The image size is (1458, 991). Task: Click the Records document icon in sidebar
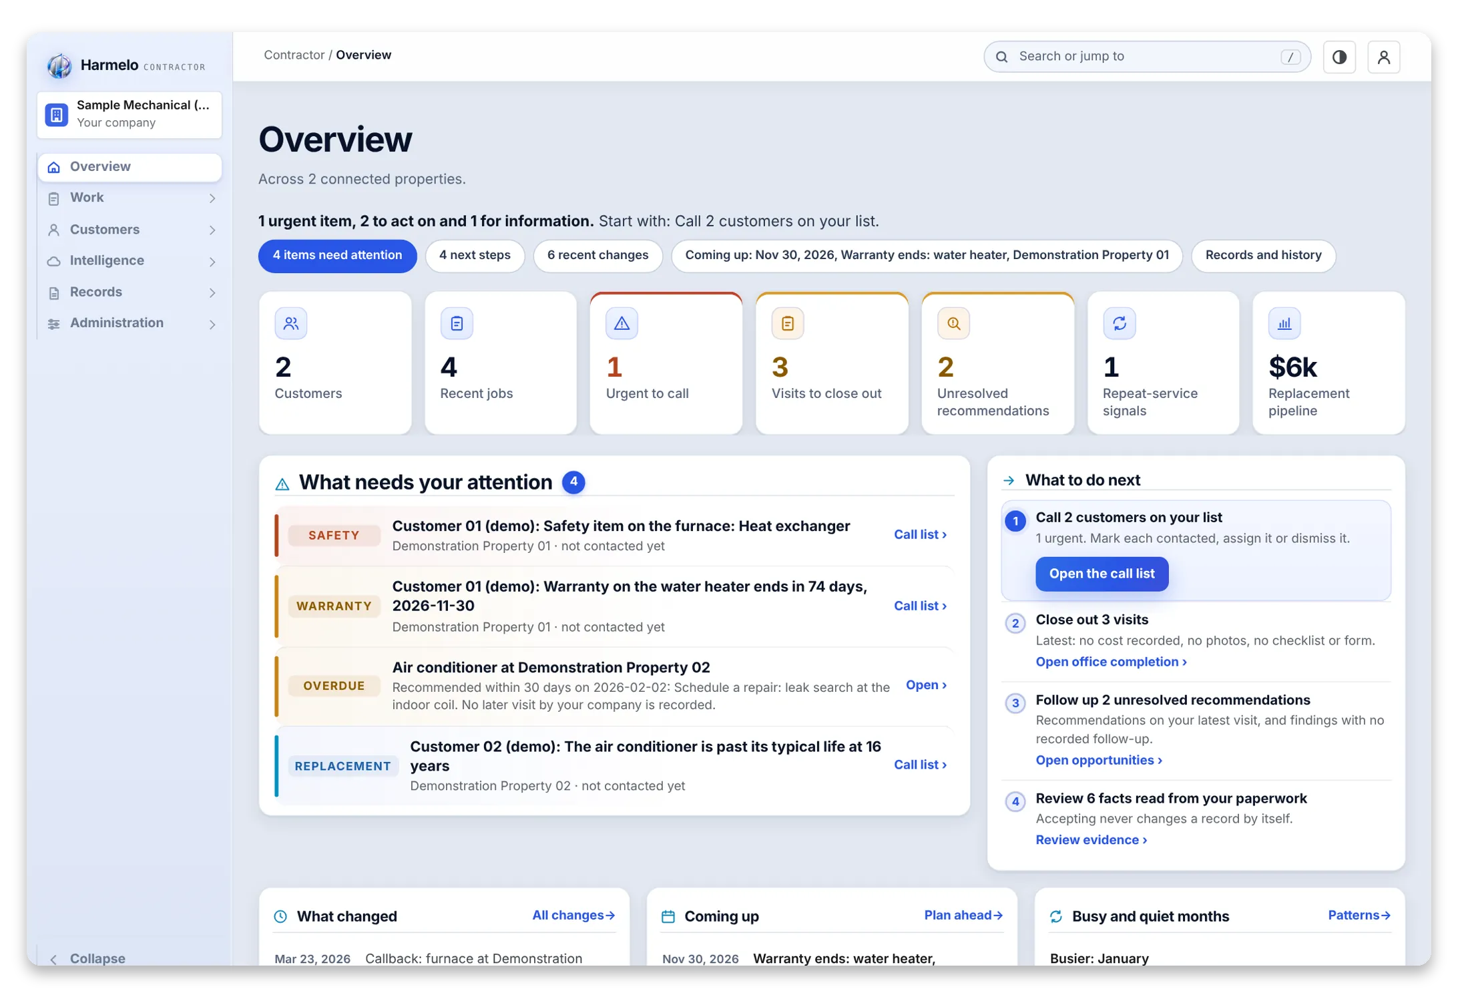click(54, 292)
